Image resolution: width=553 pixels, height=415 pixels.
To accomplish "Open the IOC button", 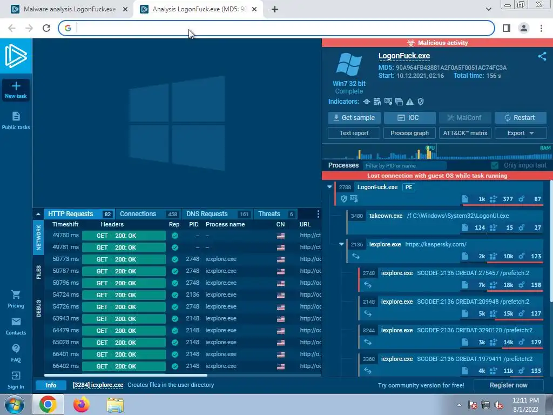I will tap(409, 118).
